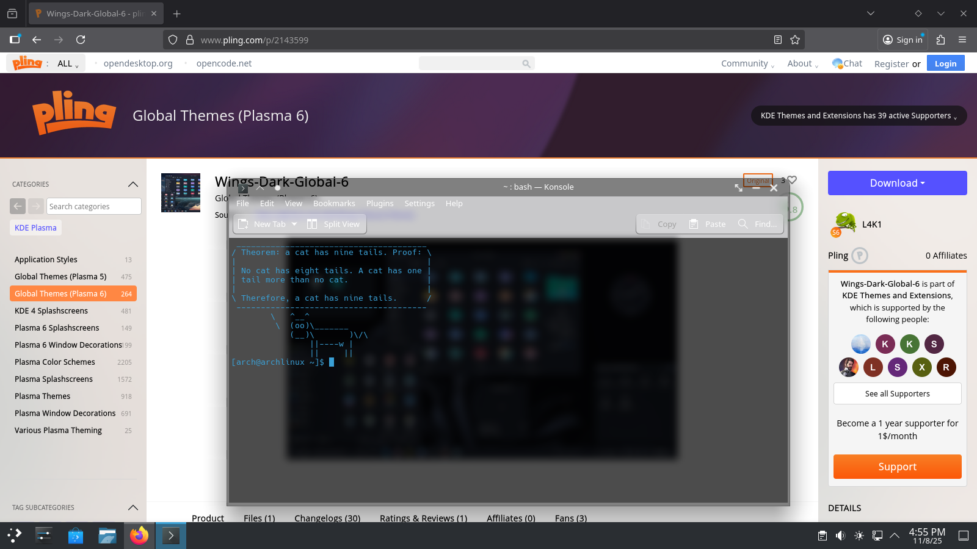Open Firefox sidebar toggle icon
Viewport: 977px width, 549px height.
15,40
